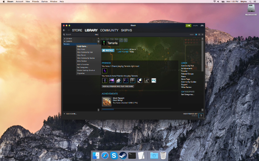Image resolution: width=259 pixels, height=161 pixels.
Task: Open the Achievements link under LINKS
Action: click(187, 68)
